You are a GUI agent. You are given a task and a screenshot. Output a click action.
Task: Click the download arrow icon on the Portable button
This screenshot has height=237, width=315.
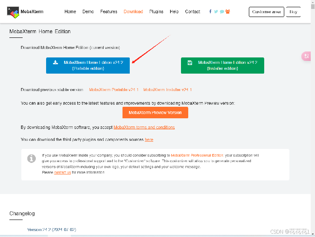pos(55,63)
